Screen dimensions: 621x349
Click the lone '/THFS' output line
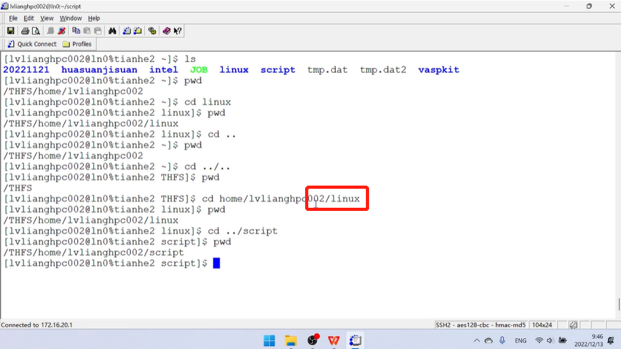pos(18,188)
